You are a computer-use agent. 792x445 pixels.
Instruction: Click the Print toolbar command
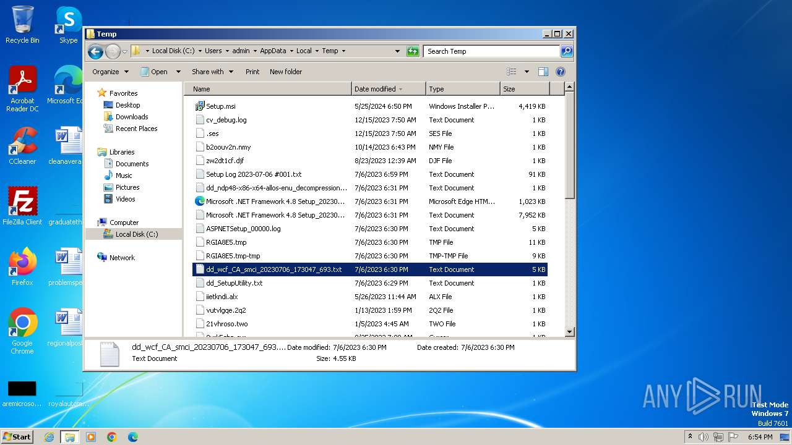click(252, 72)
